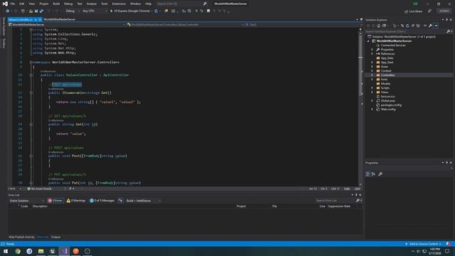This screenshot has width=455, height=256.
Task: Click the orange circle taskbar app icon
Action: 76,251
